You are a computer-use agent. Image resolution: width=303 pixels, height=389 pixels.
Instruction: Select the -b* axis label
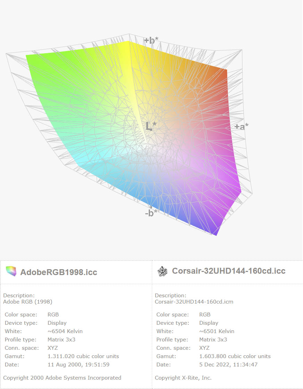(151, 213)
